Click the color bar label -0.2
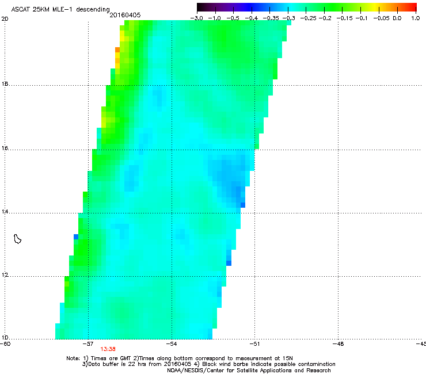 point(325,18)
